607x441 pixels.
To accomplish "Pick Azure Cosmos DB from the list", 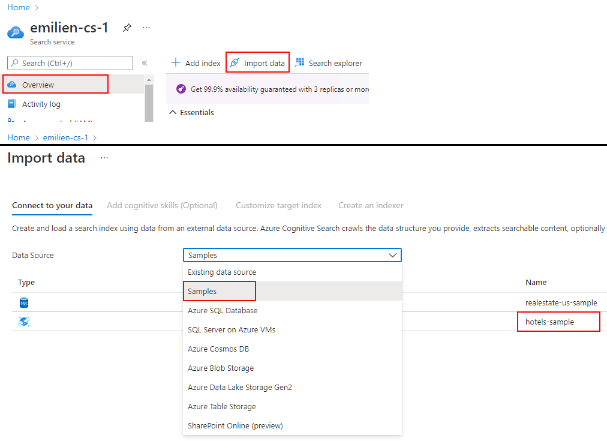I will point(292,349).
